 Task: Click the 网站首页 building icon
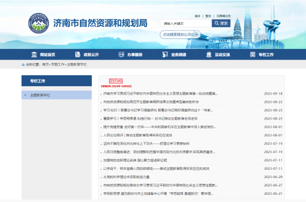click(34, 55)
